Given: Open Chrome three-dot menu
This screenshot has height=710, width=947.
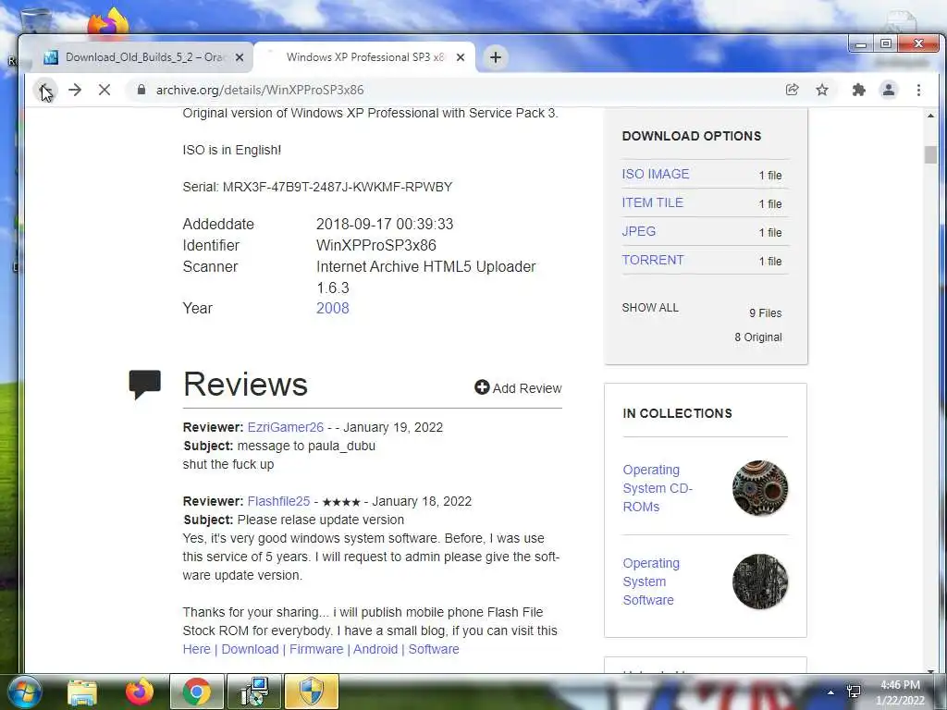Looking at the screenshot, I should click(x=918, y=90).
